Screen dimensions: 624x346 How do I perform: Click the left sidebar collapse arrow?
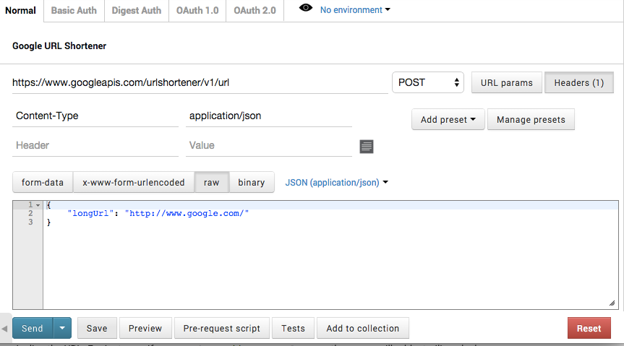(4, 329)
